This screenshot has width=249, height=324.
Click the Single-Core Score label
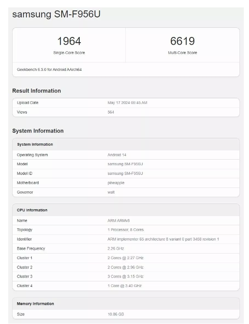[x=69, y=53]
